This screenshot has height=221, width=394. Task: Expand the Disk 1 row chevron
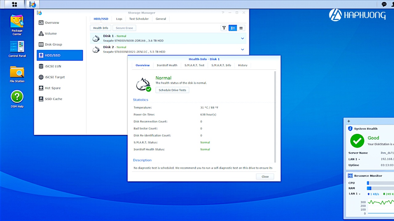click(x=243, y=38)
